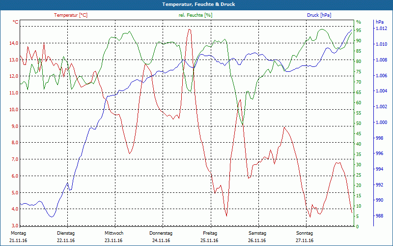Click the date '27.11.16'
Screen dimensions: 393x246
(305, 241)
